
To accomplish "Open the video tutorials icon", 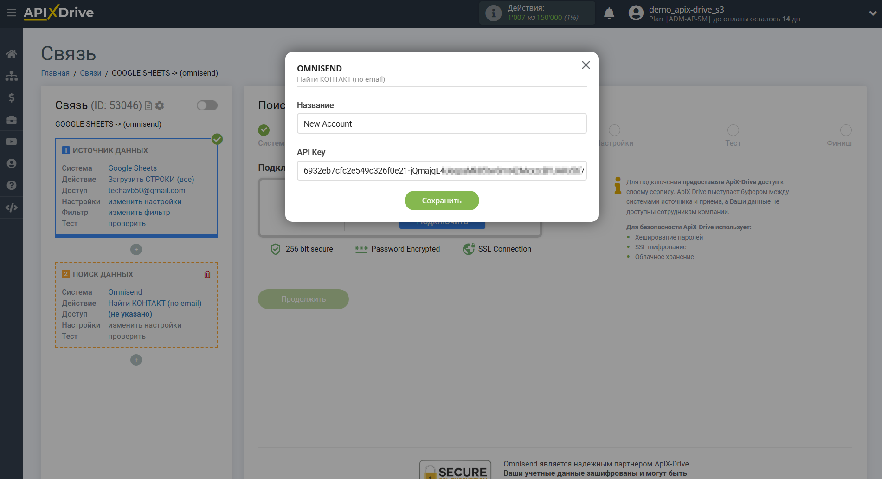I will tap(12, 142).
